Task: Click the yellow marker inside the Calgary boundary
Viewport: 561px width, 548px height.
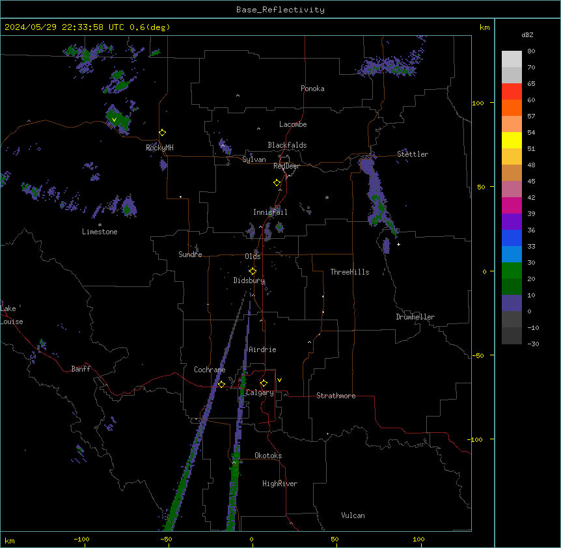Action: coord(264,383)
